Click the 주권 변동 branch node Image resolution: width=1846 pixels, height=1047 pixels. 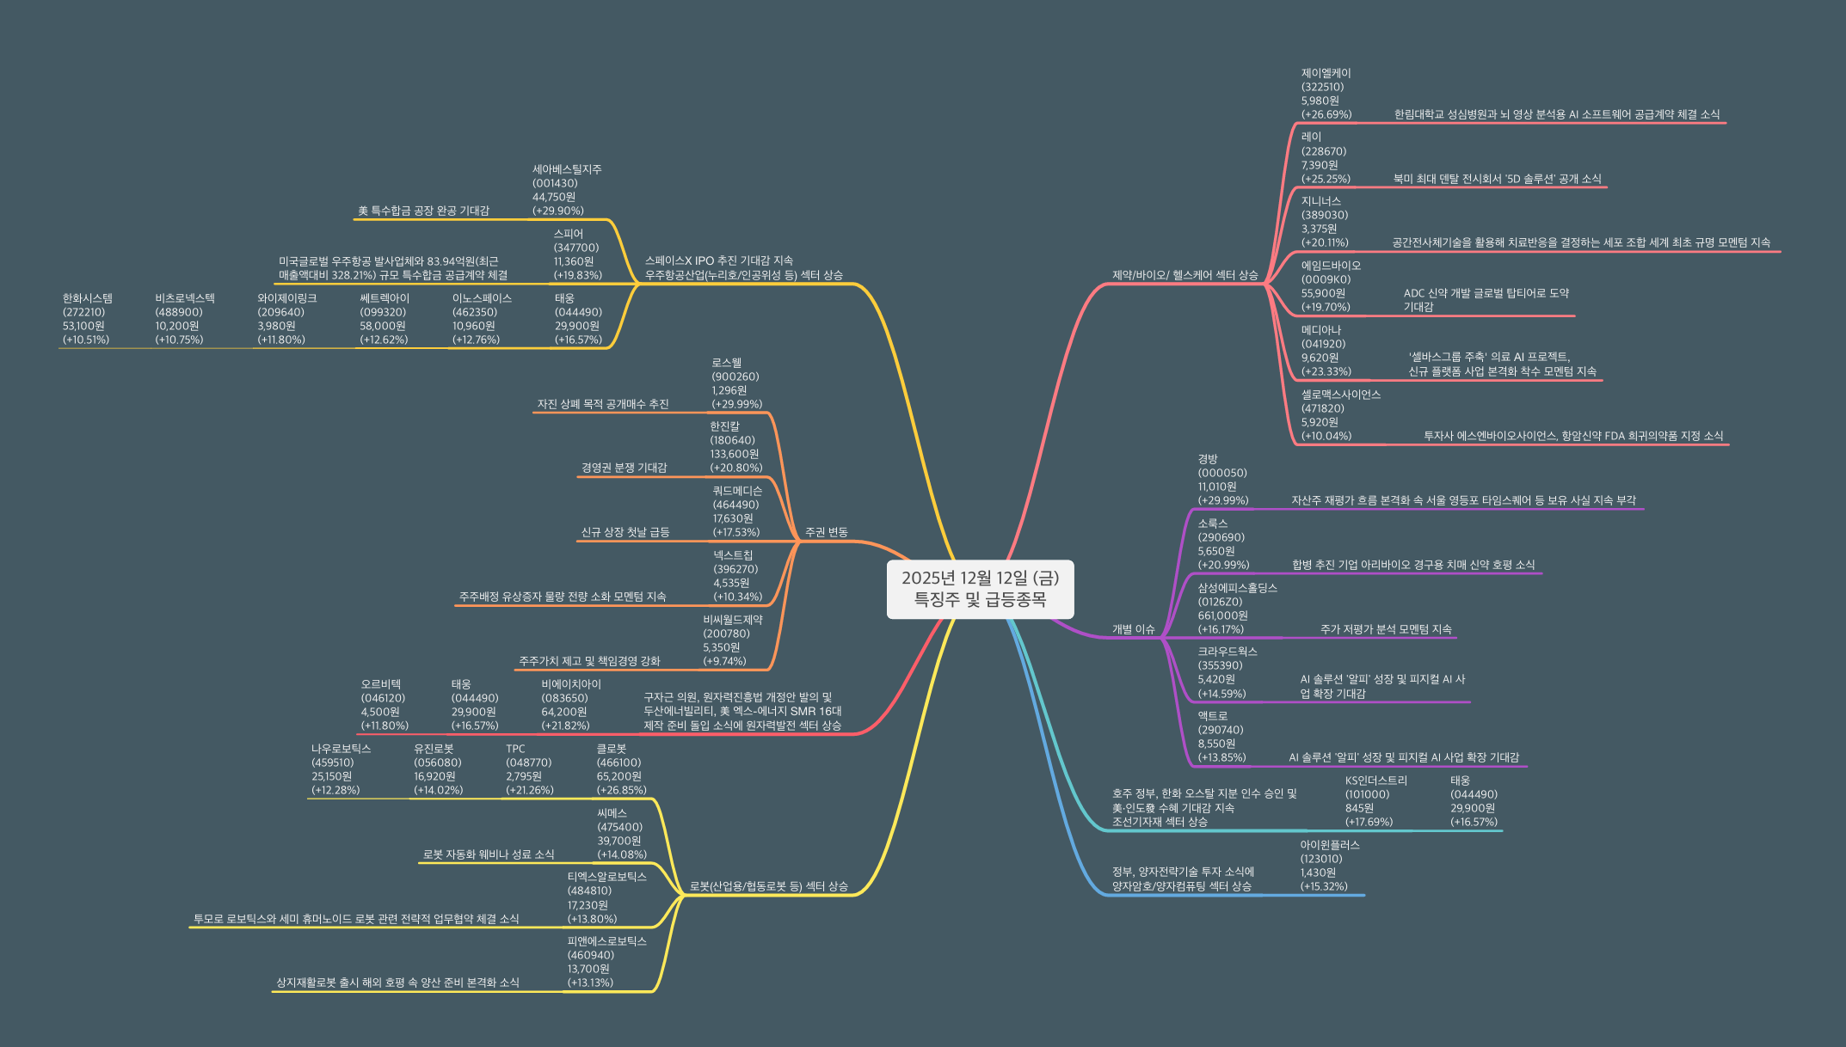coord(826,532)
